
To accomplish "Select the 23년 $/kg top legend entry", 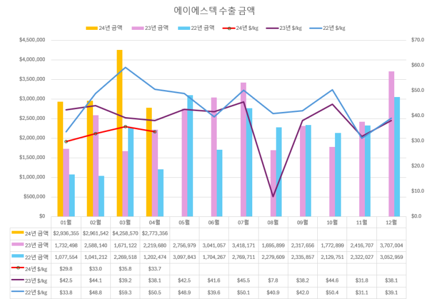I will tap(284, 28).
